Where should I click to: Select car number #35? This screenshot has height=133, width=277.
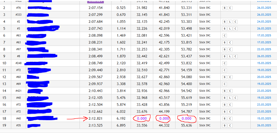click(19, 126)
